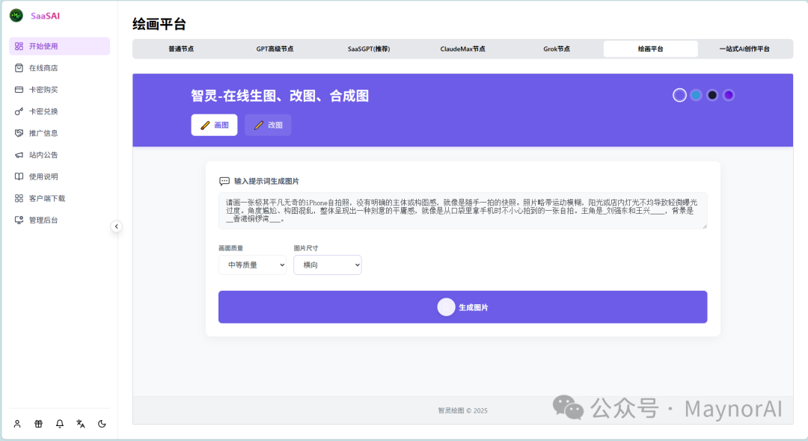
Task: Click the gift icon at sidebar bottom
Action: pyautogui.click(x=39, y=424)
